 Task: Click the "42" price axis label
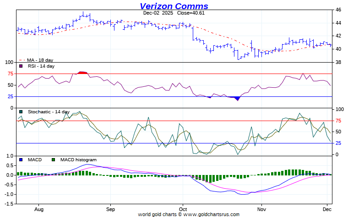(338, 36)
